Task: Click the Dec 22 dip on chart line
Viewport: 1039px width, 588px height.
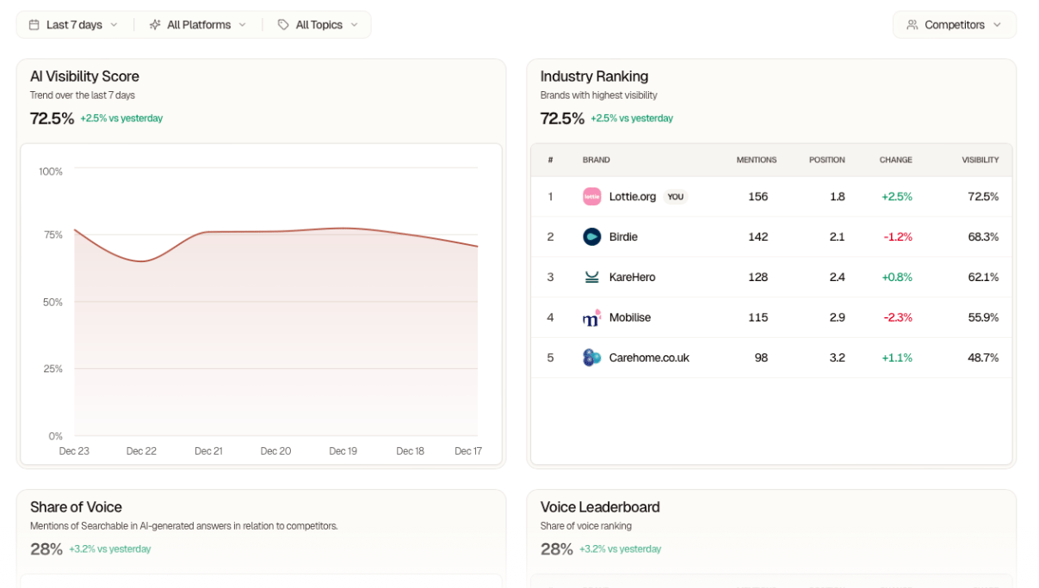Action: point(142,261)
